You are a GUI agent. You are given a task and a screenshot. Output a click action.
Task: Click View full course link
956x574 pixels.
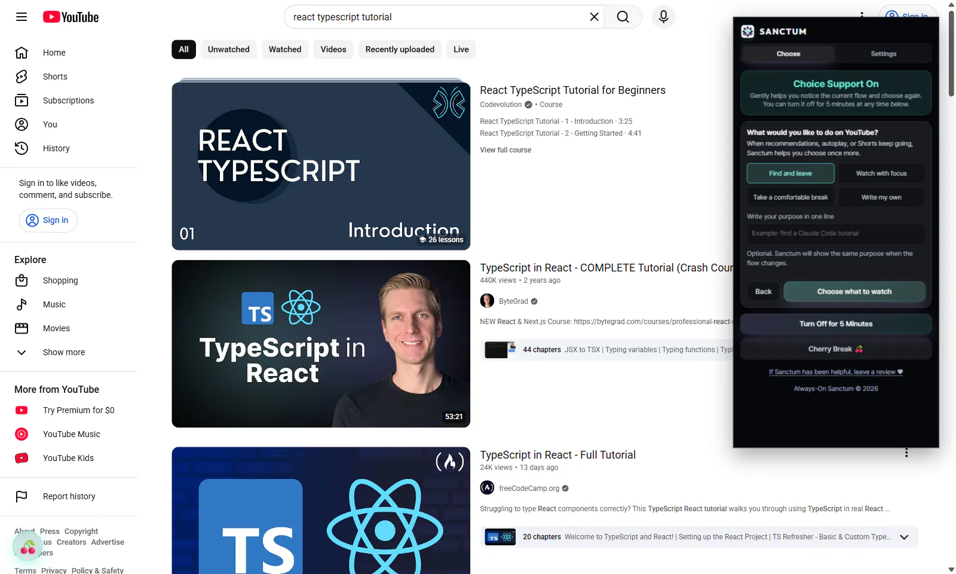pyautogui.click(x=505, y=150)
